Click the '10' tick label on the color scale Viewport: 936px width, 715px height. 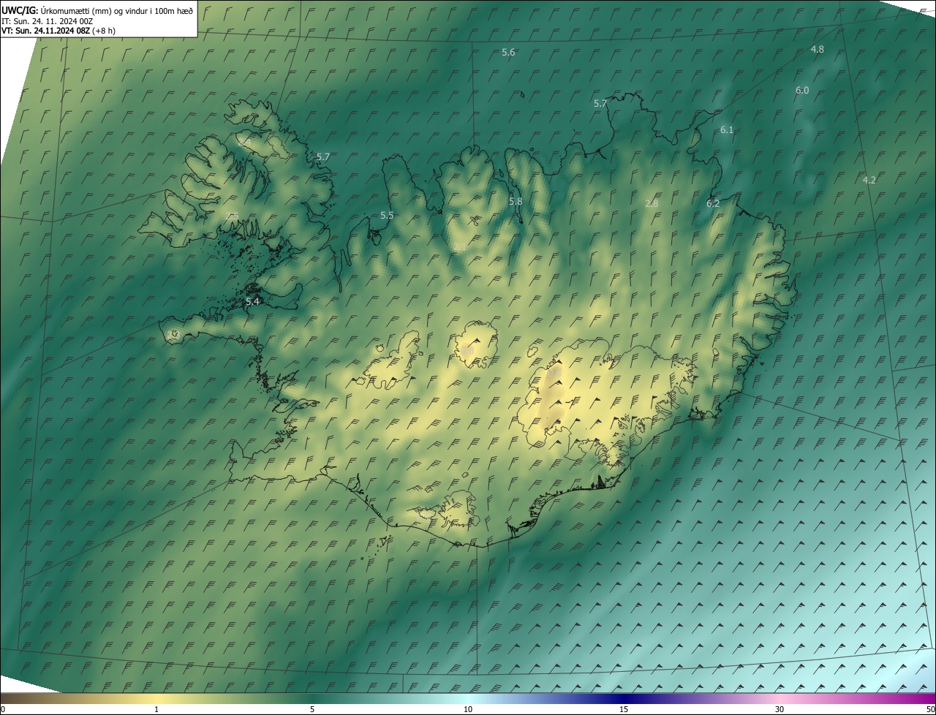(x=468, y=709)
